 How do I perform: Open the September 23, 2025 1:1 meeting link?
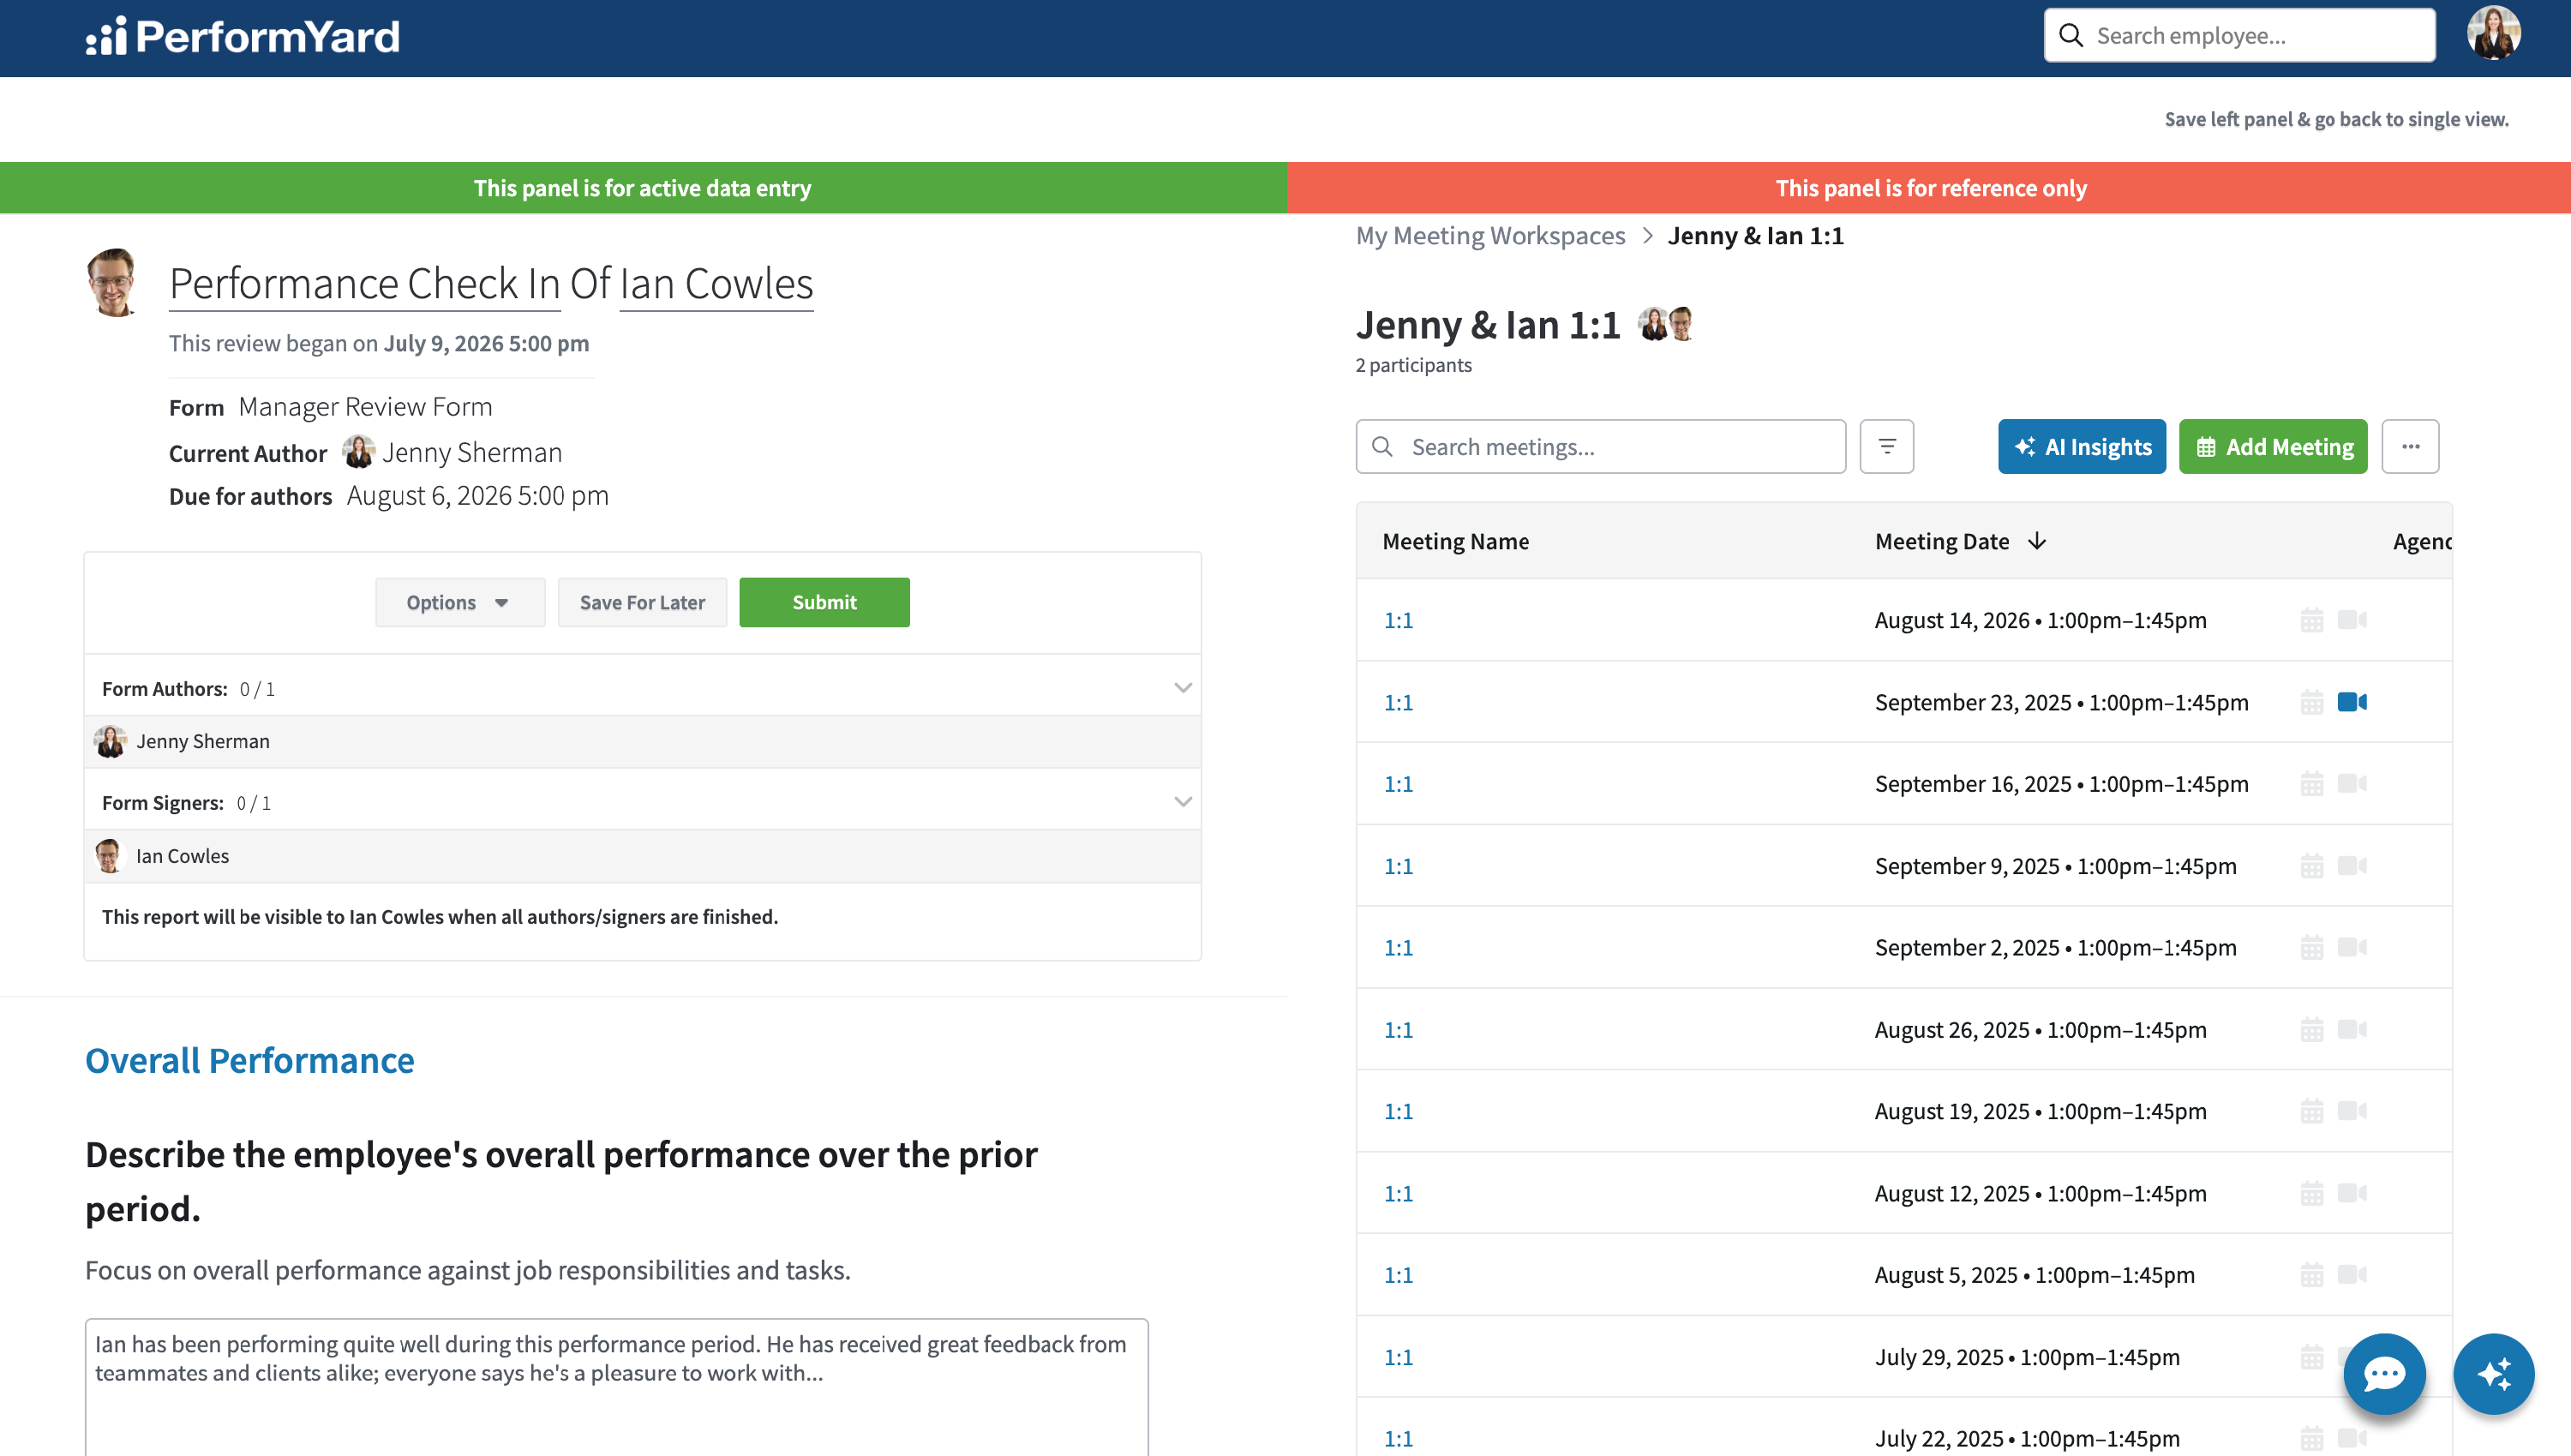coord(1398,702)
